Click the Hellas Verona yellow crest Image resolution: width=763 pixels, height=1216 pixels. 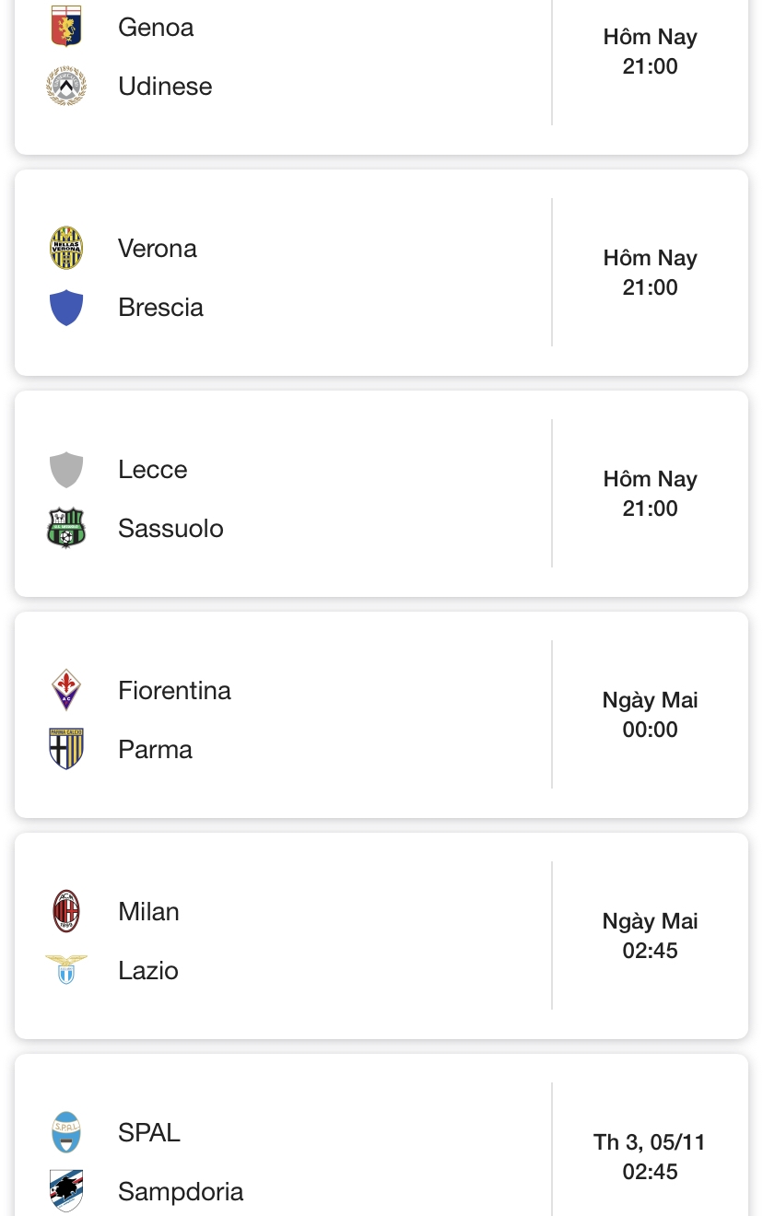66,248
